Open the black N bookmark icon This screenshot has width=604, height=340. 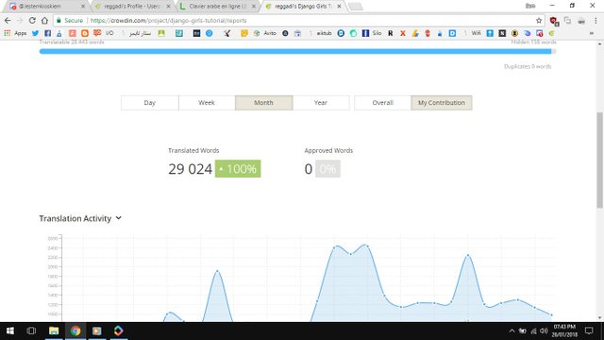tap(502, 33)
